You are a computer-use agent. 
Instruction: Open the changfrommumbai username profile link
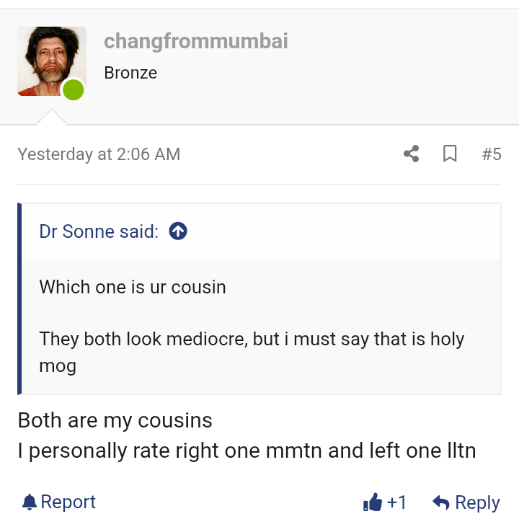195,41
